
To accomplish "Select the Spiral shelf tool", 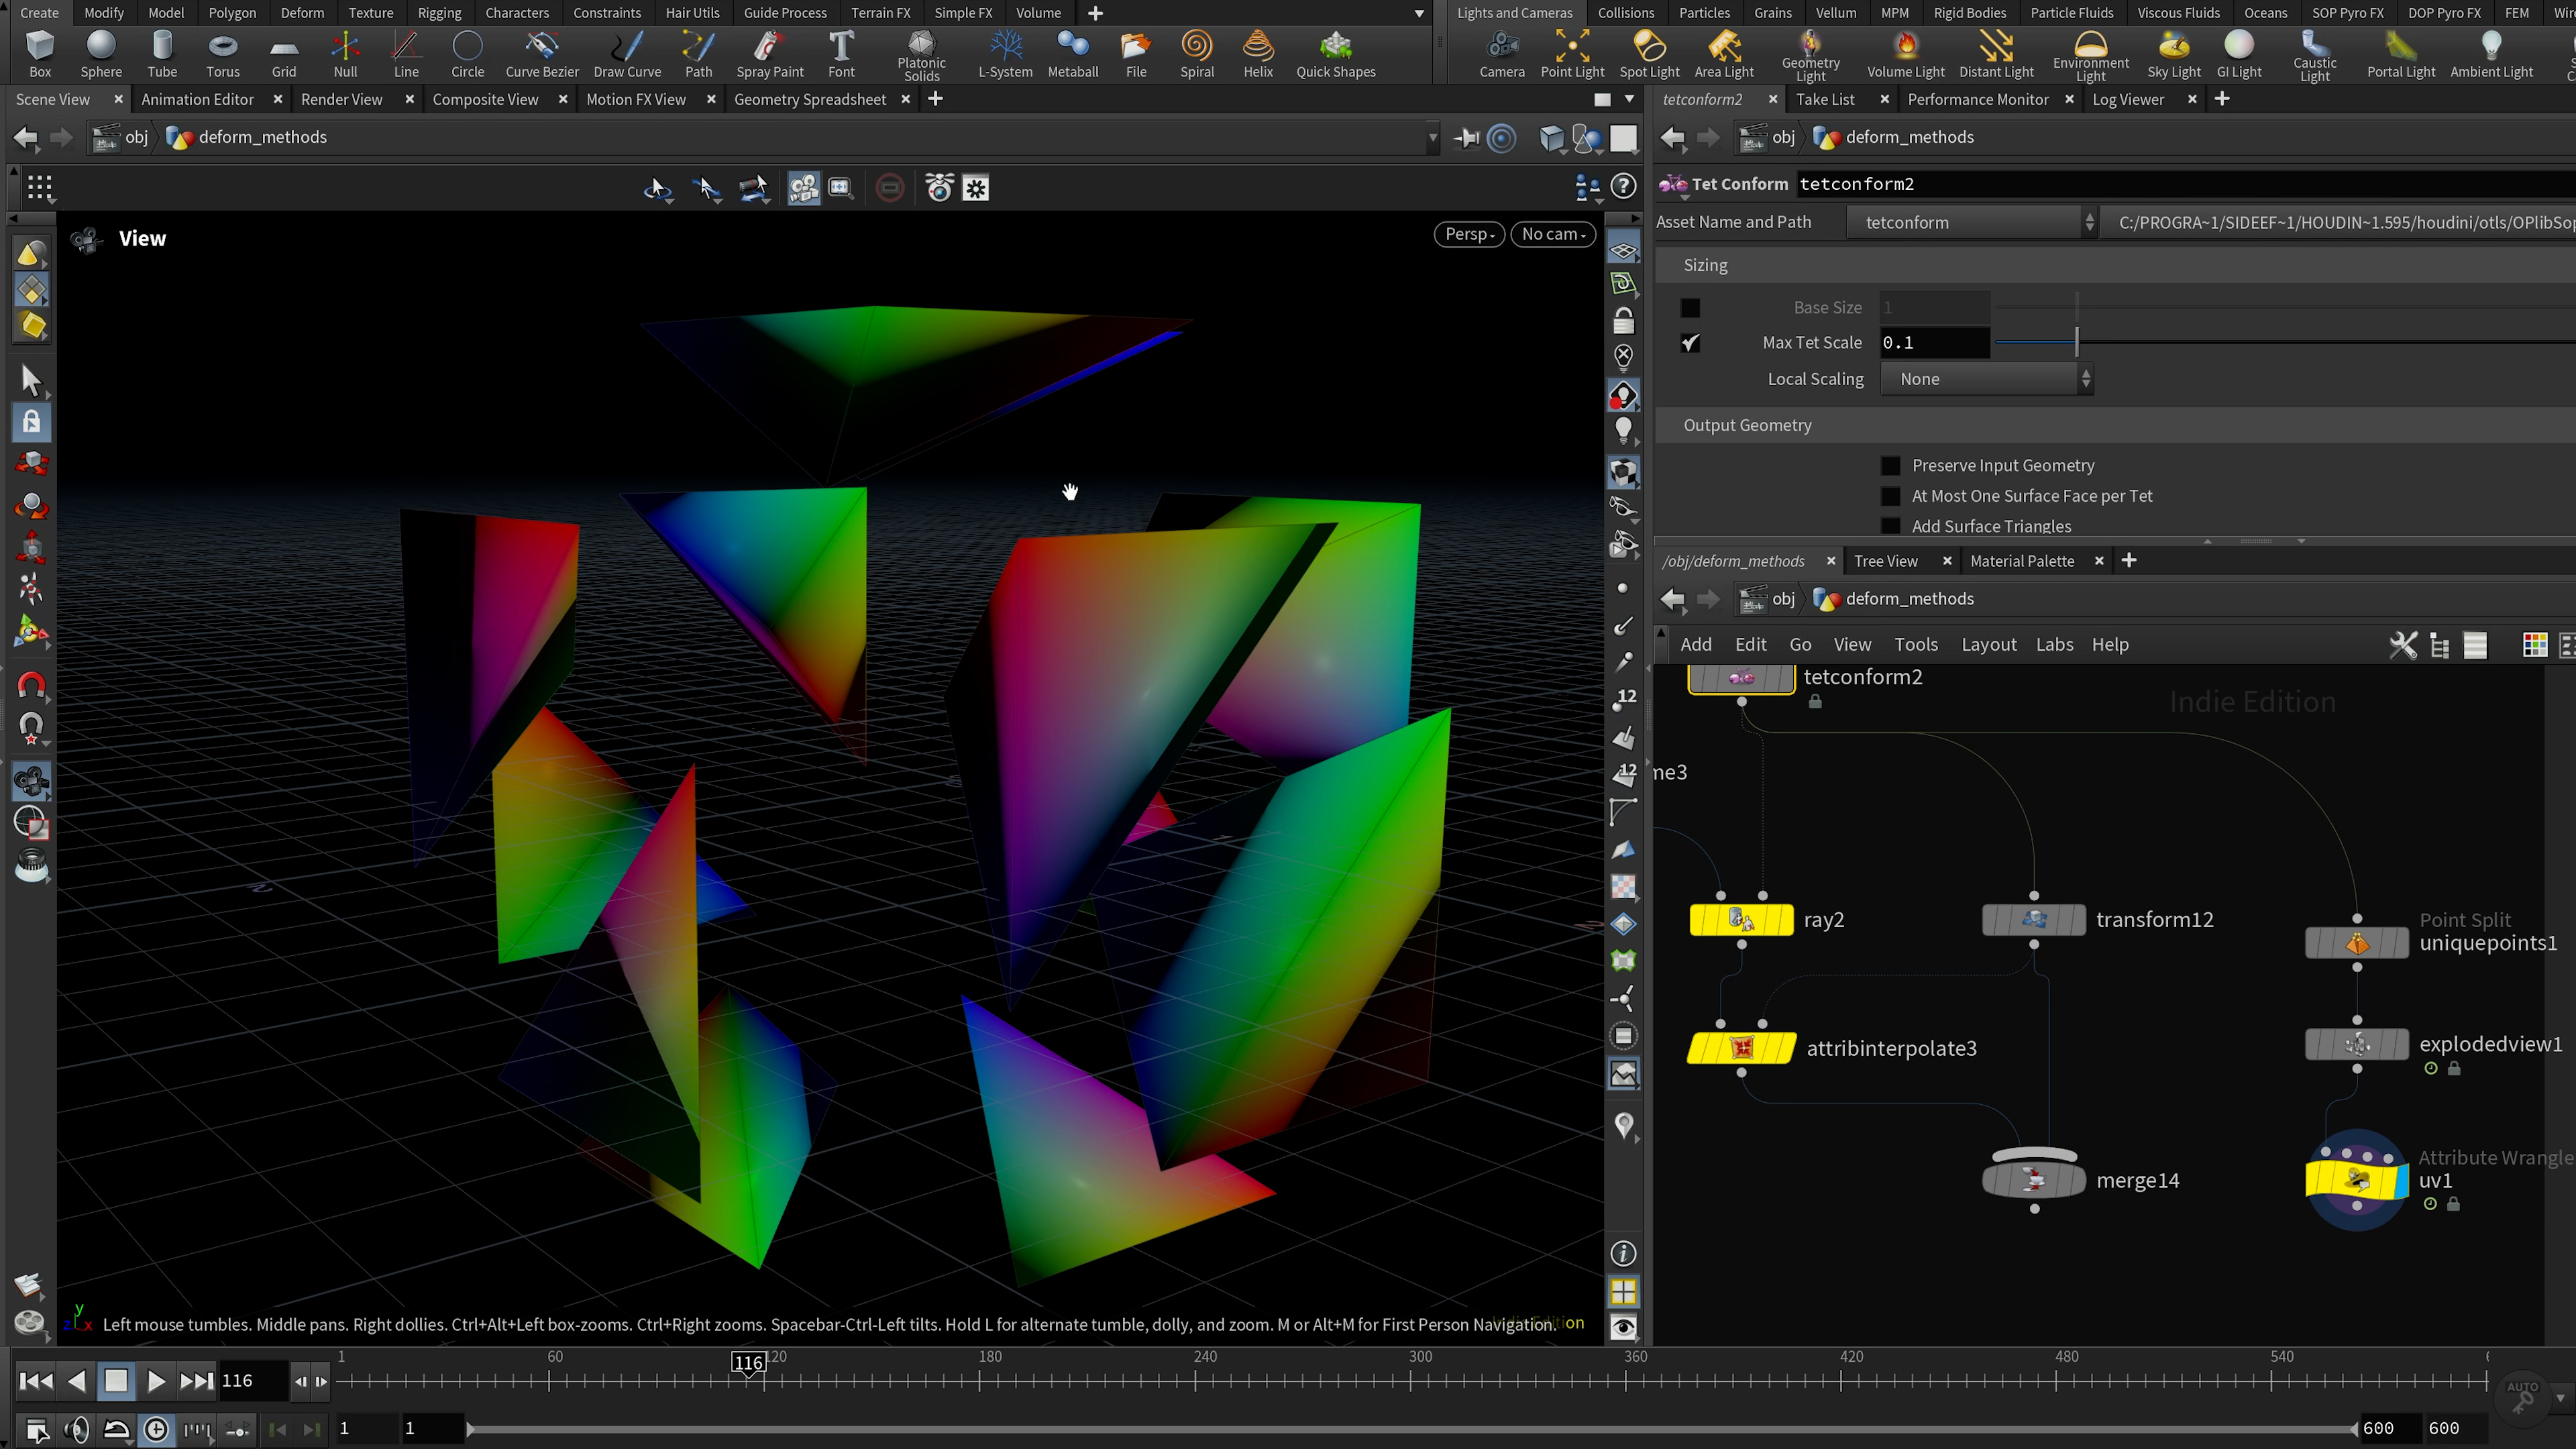I will [x=1196, y=46].
